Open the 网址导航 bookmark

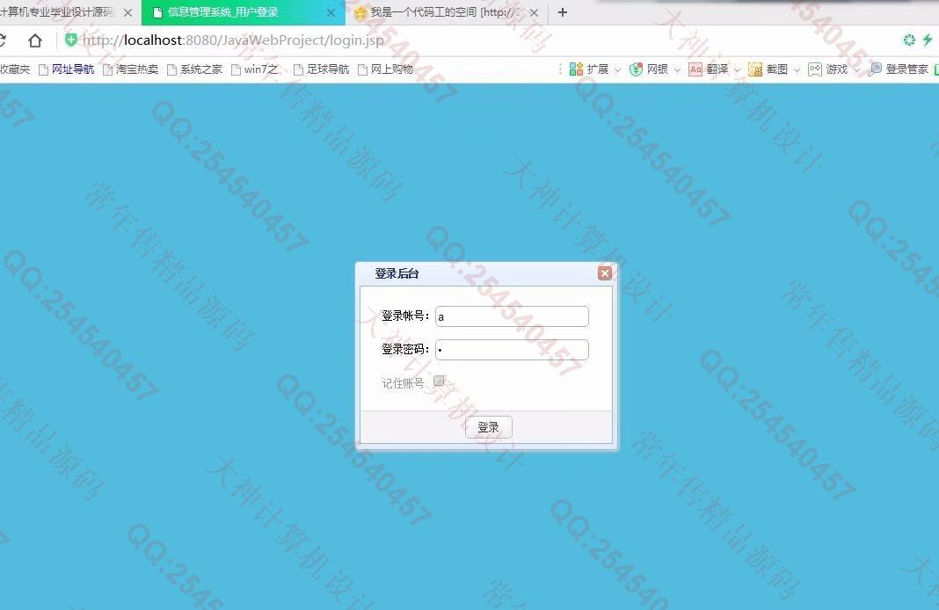tap(67, 69)
